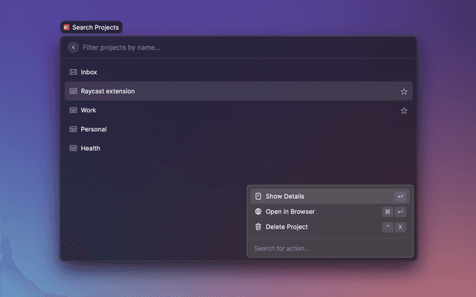Toggle the star on Raycast extension

(404, 91)
